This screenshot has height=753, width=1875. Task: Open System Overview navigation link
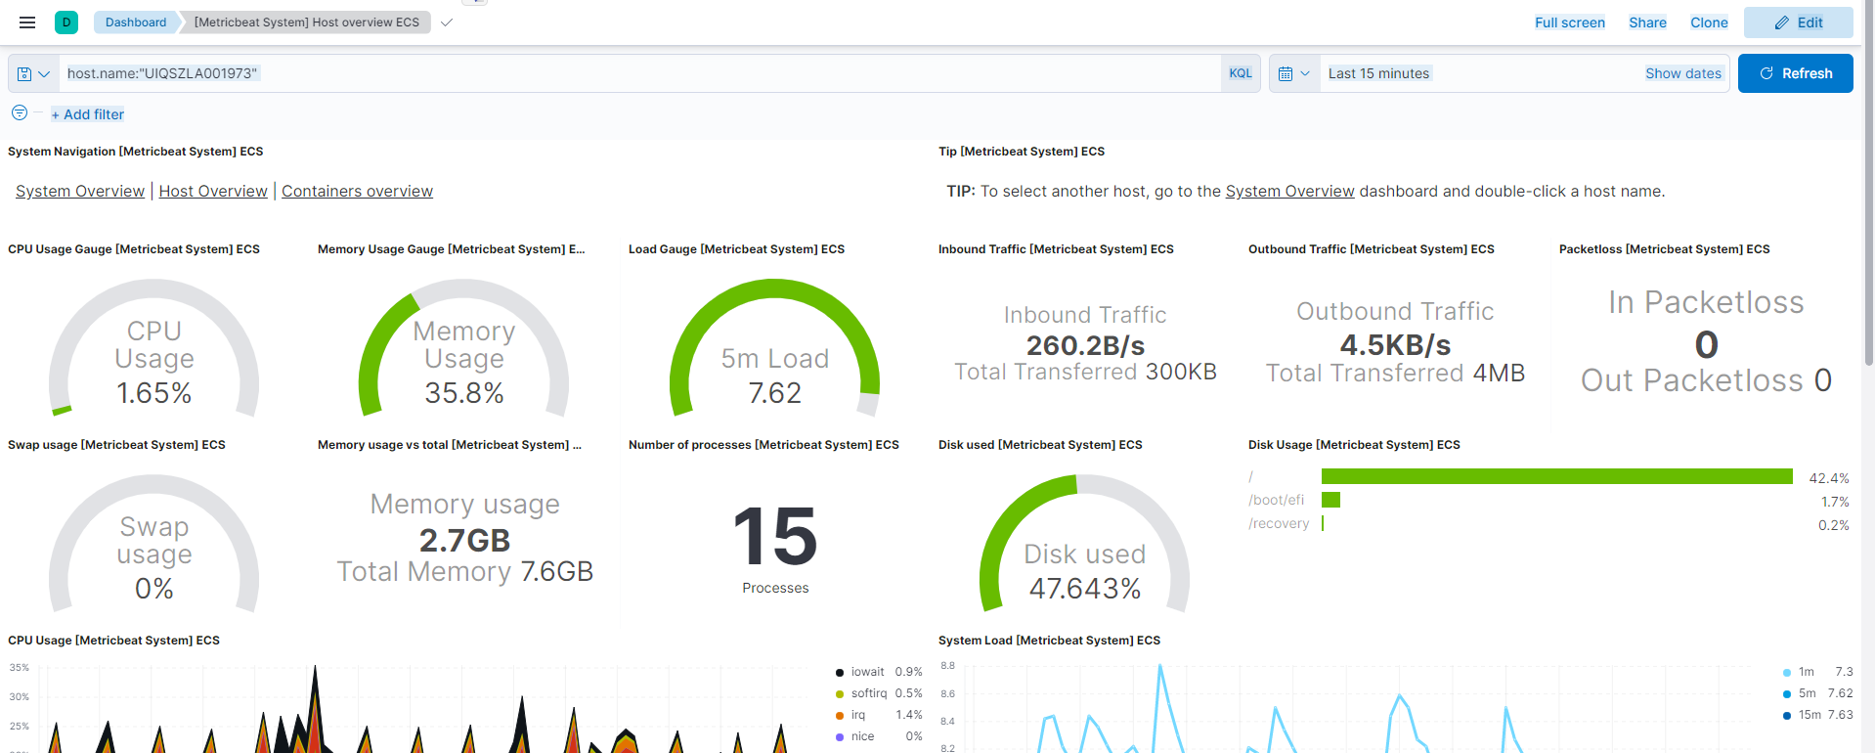(80, 191)
